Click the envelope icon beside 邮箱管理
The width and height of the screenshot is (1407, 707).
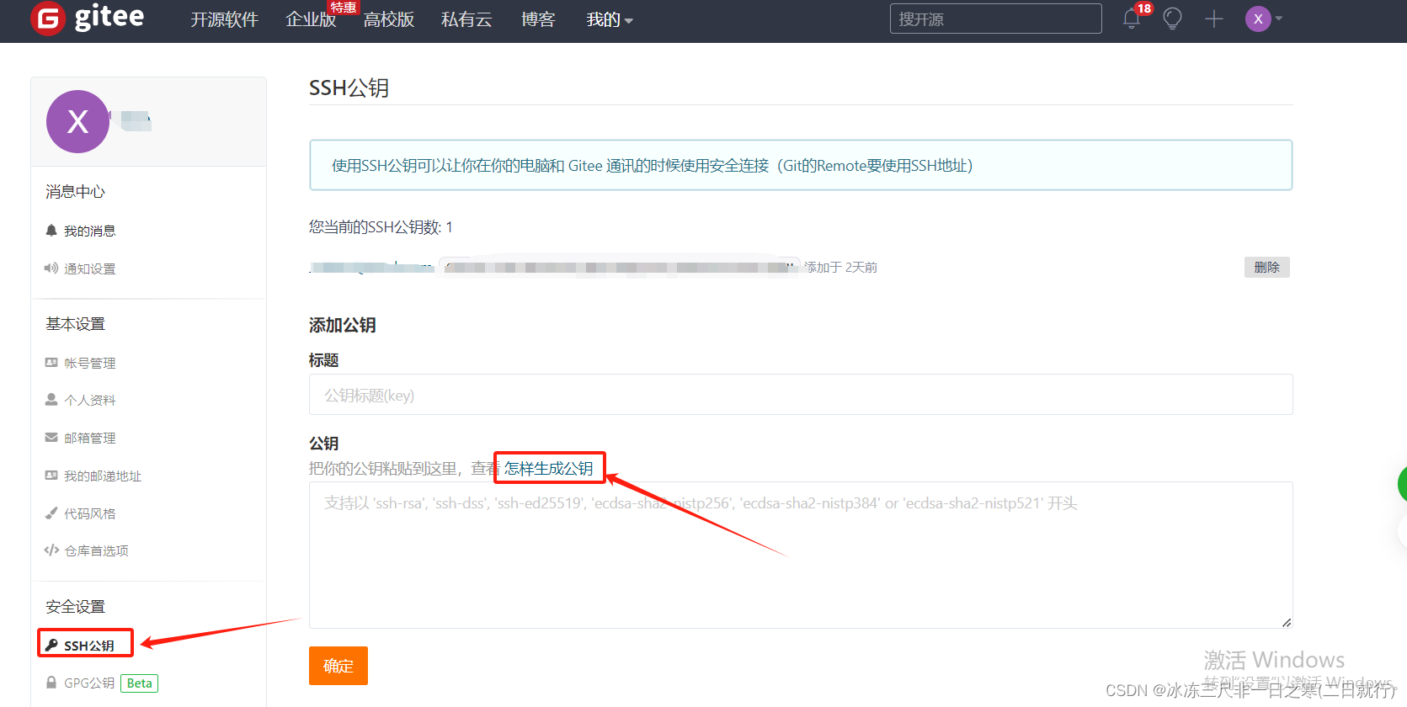coord(51,437)
